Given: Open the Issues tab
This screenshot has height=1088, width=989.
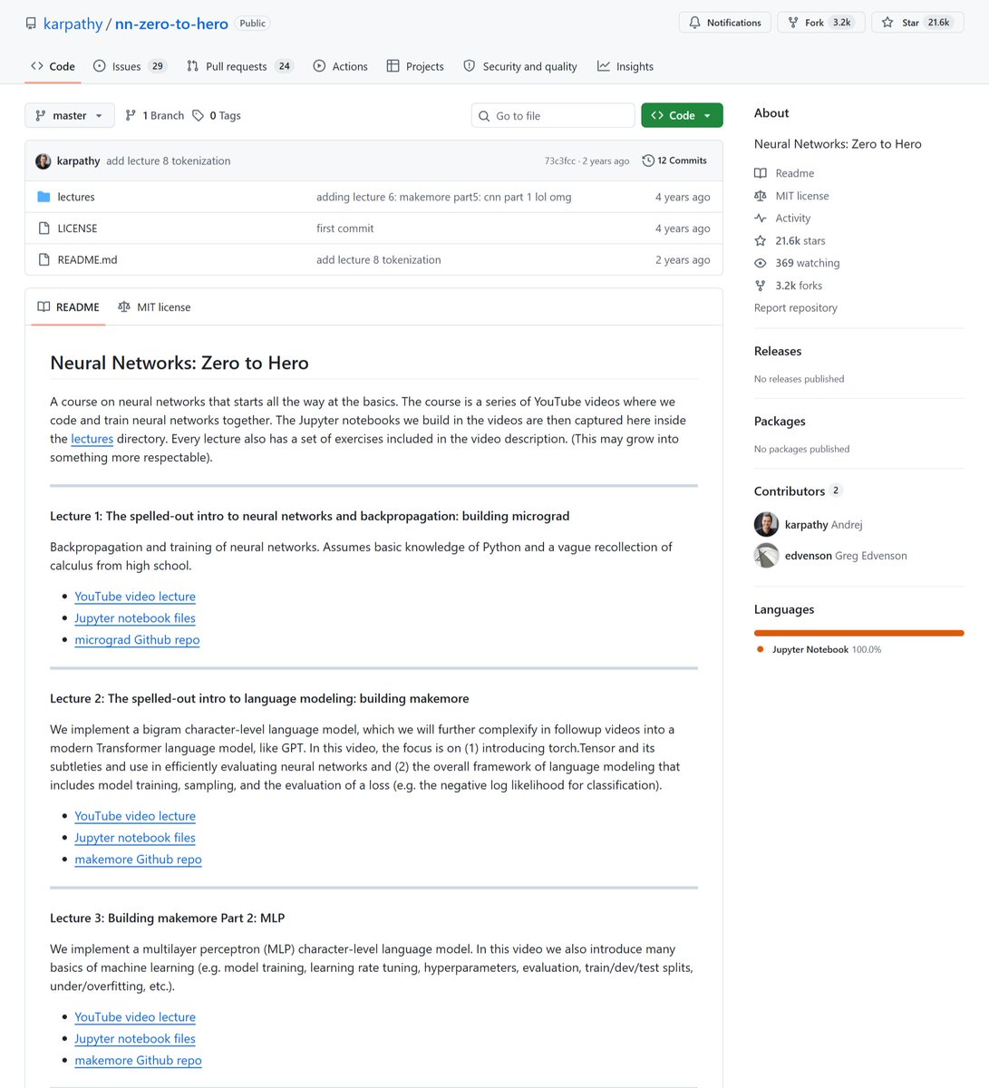Looking at the screenshot, I should click(x=130, y=66).
